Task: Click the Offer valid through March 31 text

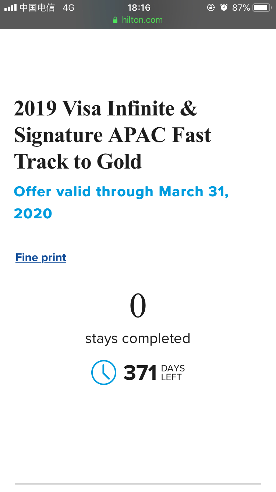Action: 121,202
